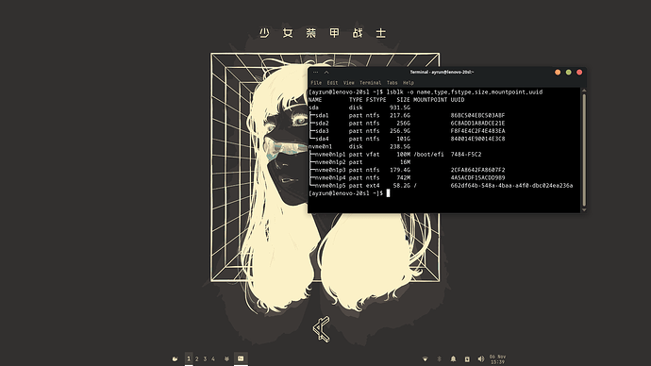Click the ext4 filesystem type text

click(373, 186)
